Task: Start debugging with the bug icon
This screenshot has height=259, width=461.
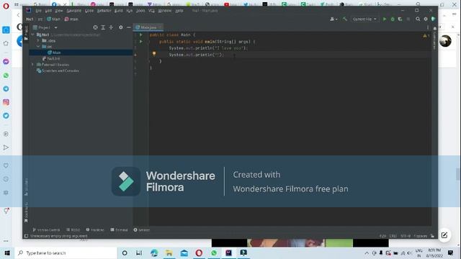Action: (392, 19)
